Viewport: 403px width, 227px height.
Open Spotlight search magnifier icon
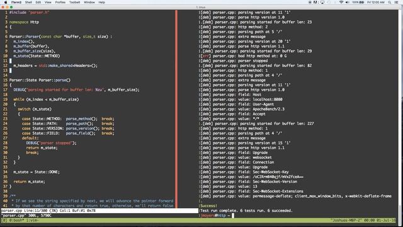(x=390, y=3)
